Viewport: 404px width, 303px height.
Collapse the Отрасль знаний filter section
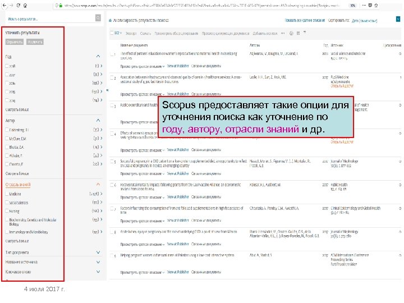point(98,184)
